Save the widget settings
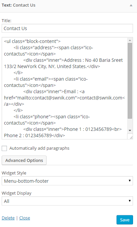Screen dimensions: 137x227 (125, 220)
